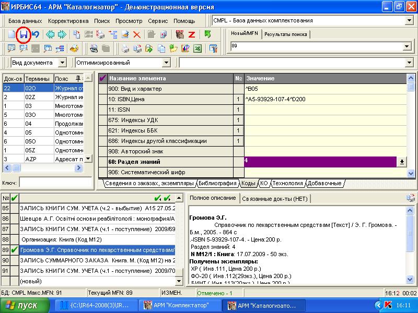Go to previous record with left green arrow
The width and height of the screenshot is (418, 313).
tap(50, 35)
